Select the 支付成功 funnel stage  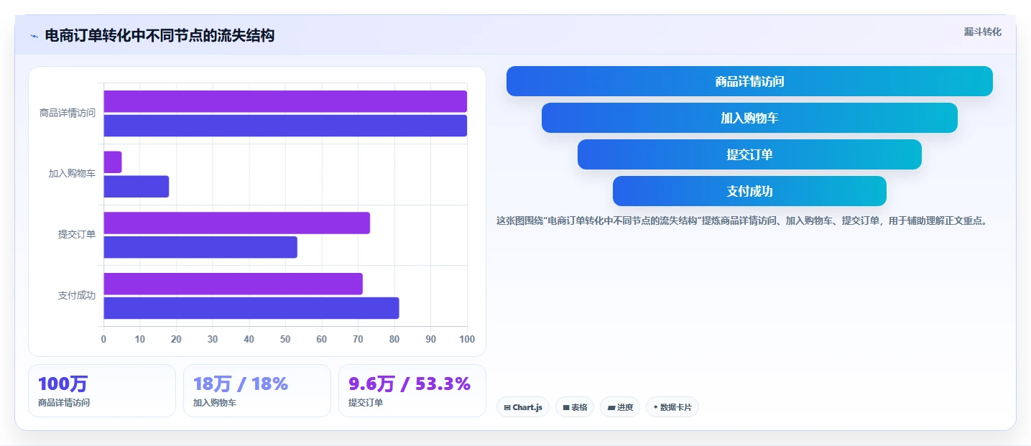pyautogui.click(x=749, y=191)
